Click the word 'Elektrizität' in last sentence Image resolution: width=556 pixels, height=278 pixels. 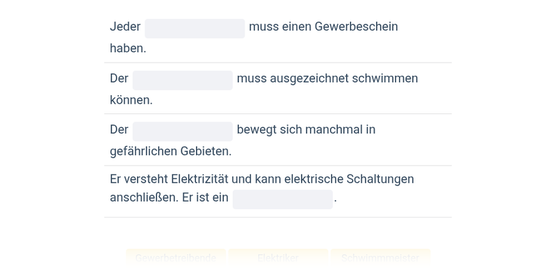point(199,179)
